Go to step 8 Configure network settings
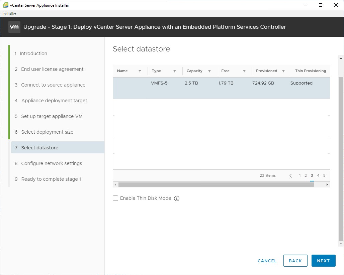The width and height of the screenshot is (344, 275). [x=48, y=163]
